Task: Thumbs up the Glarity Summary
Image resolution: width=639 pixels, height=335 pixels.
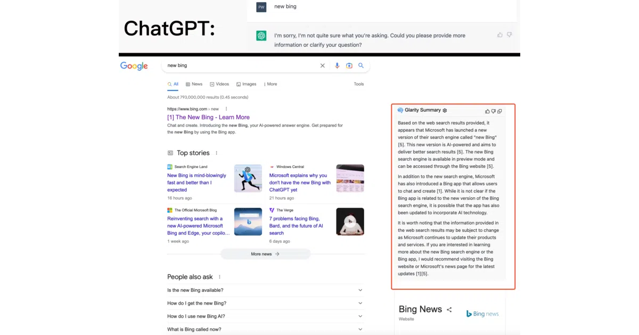Action: [x=487, y=111]
